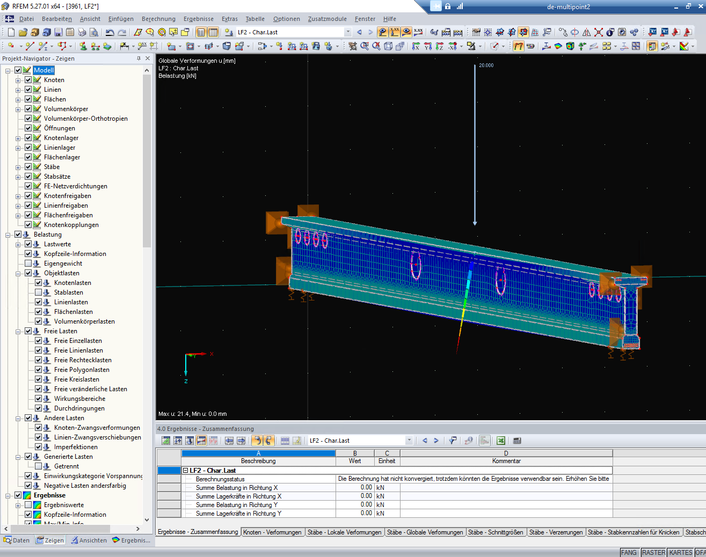Open the Zusatzmodule menu
The image size is (706, 557).
[x=327, y=19]
